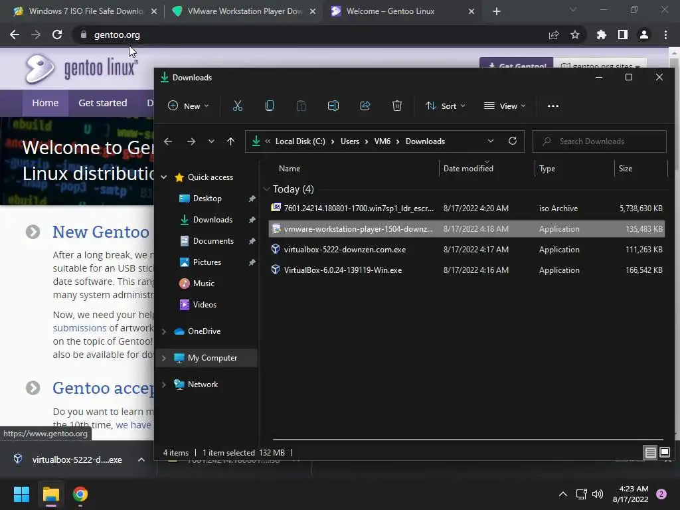
Task: Click the submissions link on Gentoo page
Action: pos(80,328)
